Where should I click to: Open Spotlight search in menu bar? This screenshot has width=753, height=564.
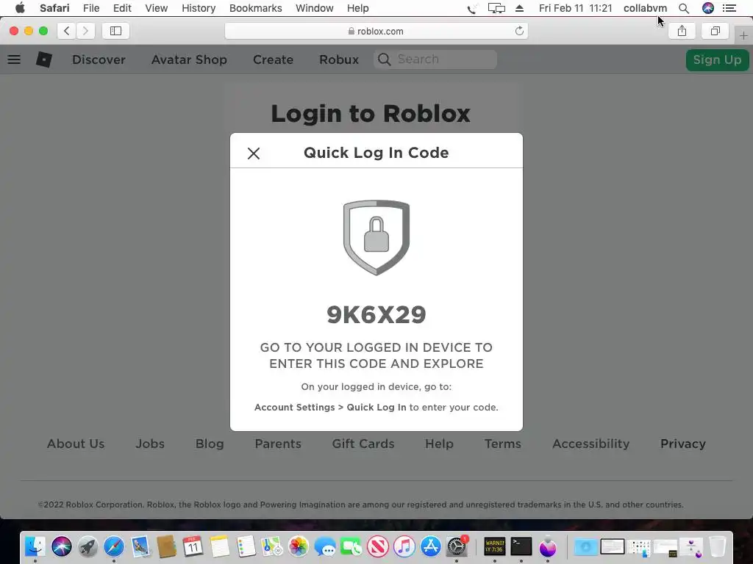[x=684, y=8]
